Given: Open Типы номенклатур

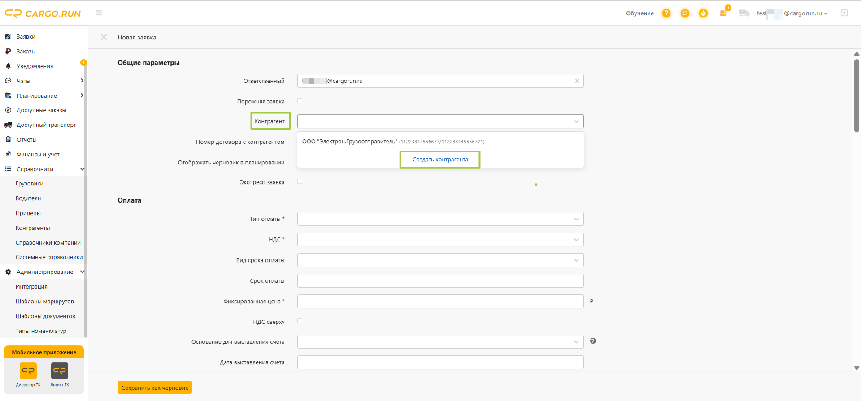Looking at the screenshot, I should [x=41, y=331].
